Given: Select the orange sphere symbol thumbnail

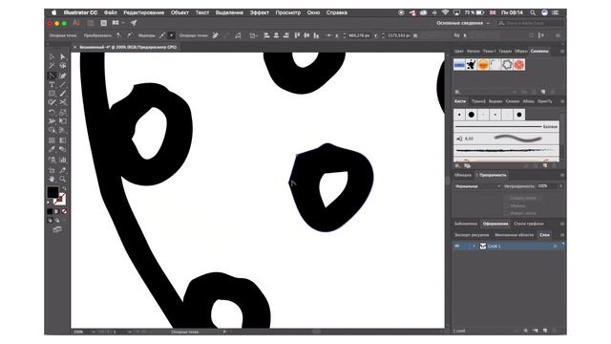Looking at the screenshot, I should 483,65.
